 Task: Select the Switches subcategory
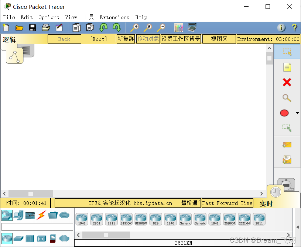[x=18, y=239]
